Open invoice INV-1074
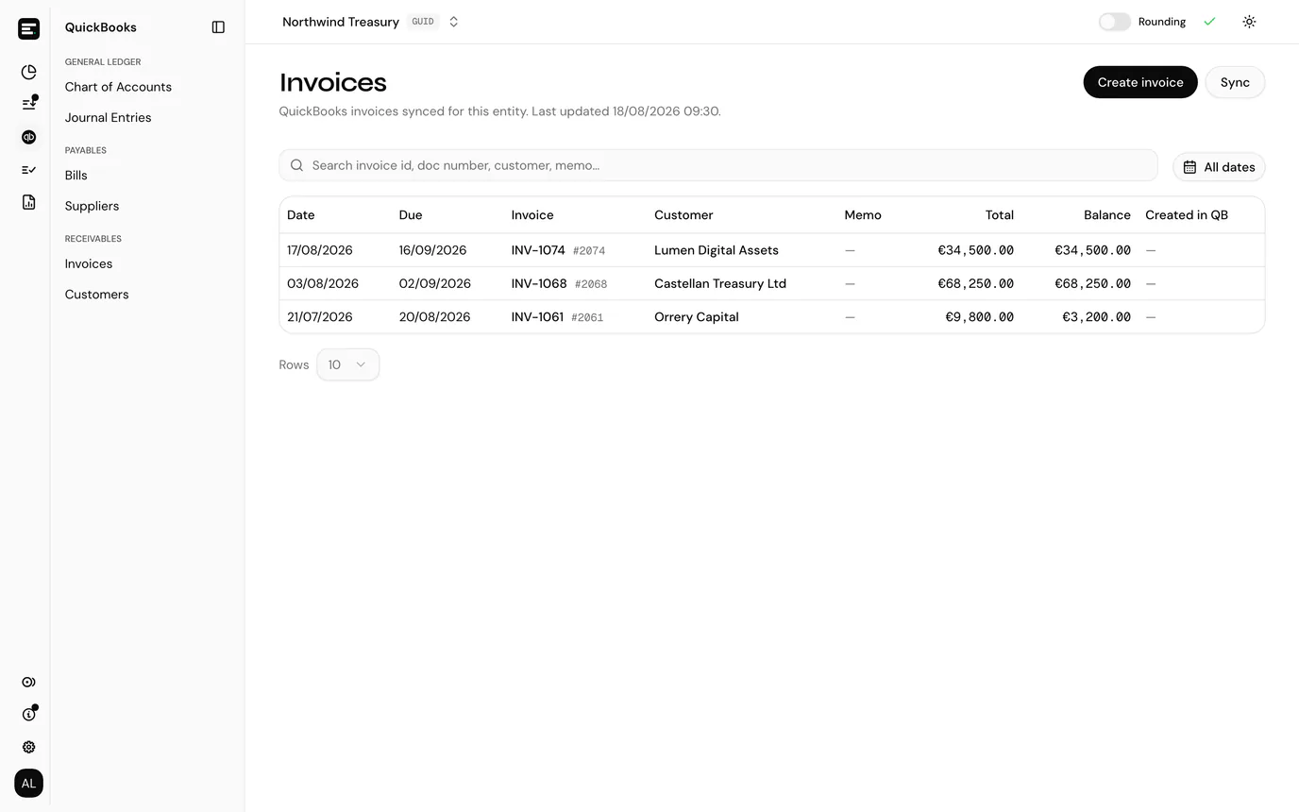The height and width of the screenshot is (812, 1299). [x=538, y=250]
